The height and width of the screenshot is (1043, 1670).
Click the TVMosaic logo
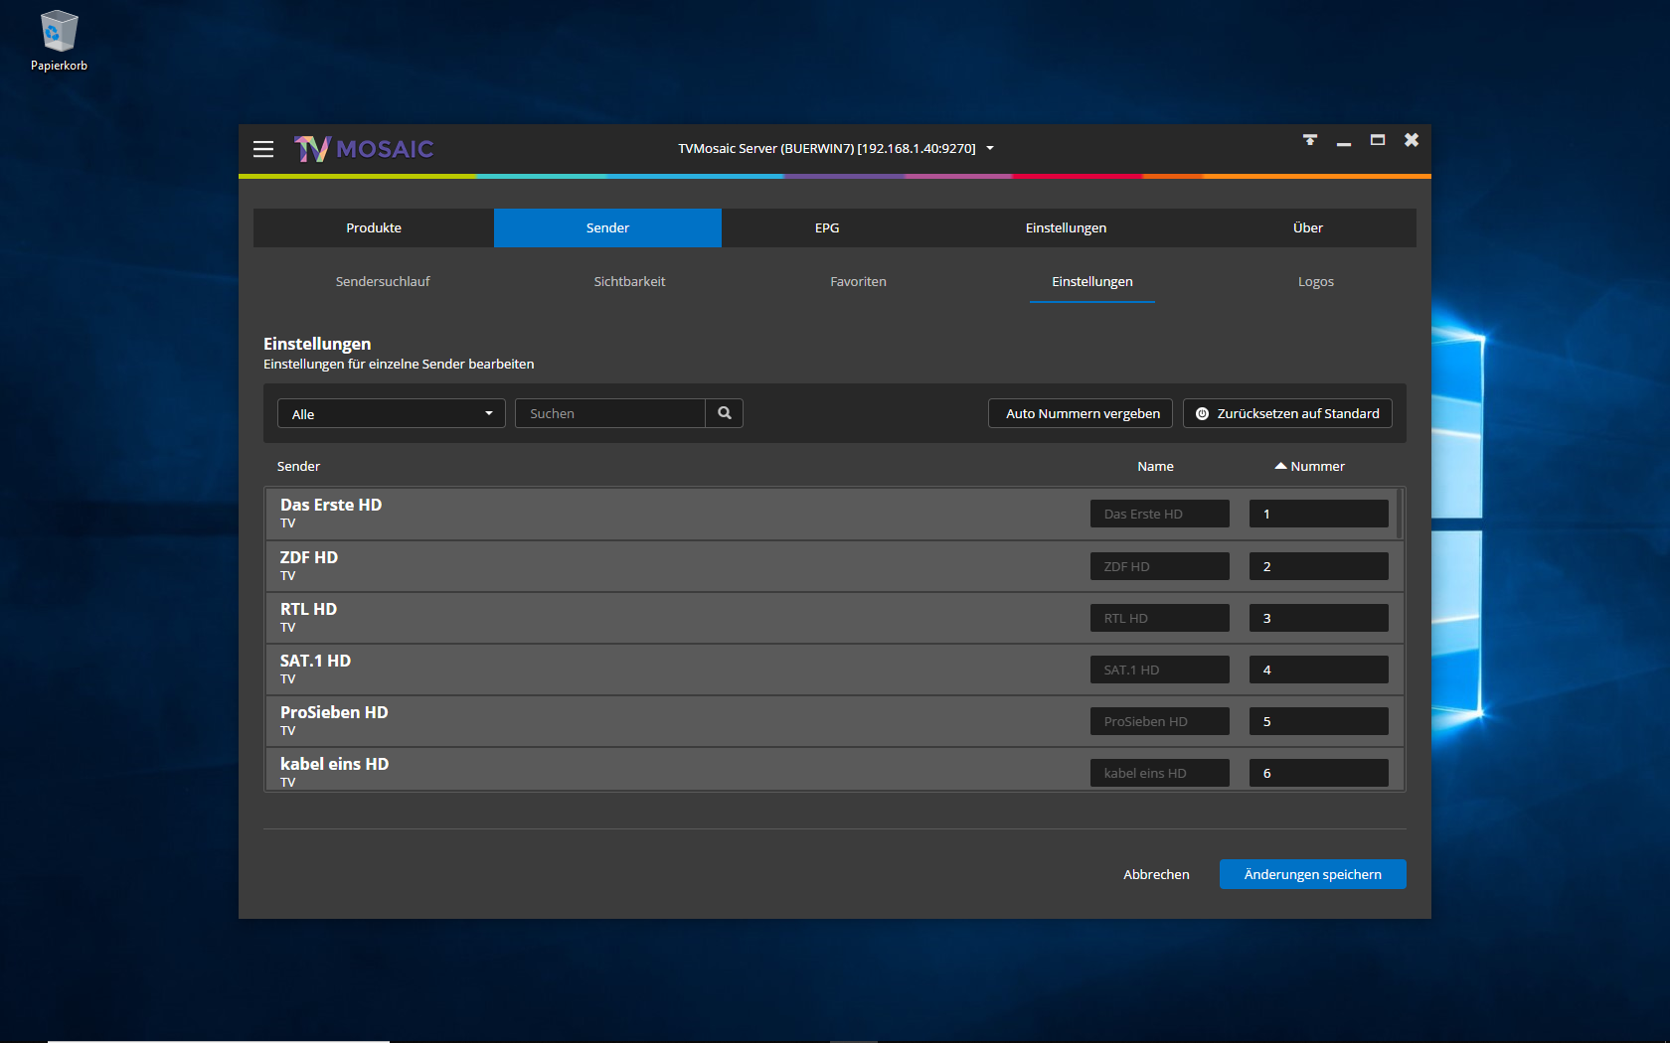pos(364,149)
